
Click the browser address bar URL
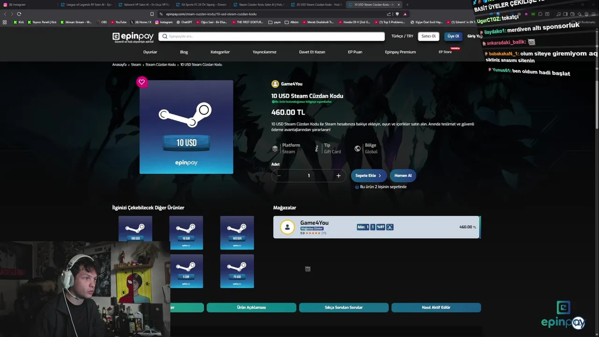tap(211, 14)
